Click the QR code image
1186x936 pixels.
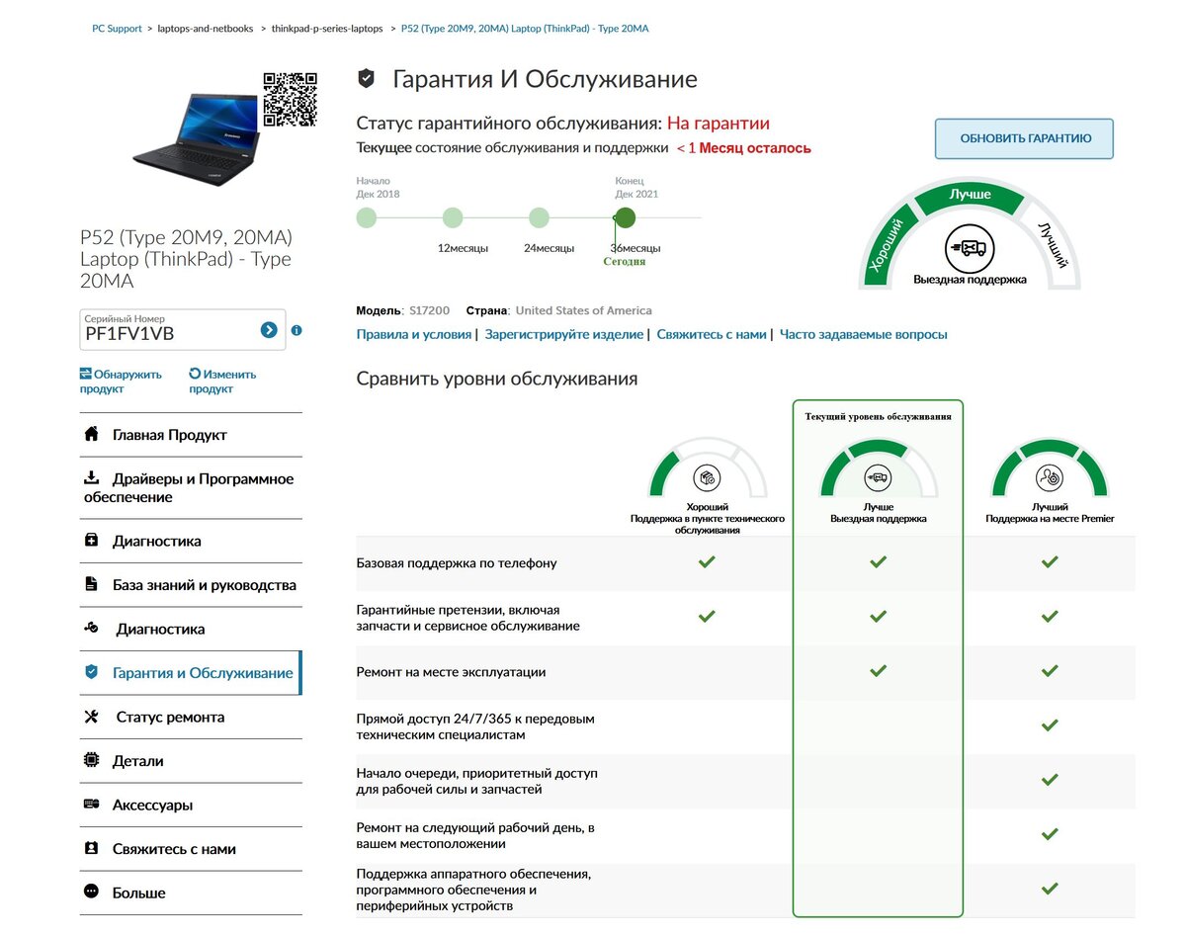(290, 99)
